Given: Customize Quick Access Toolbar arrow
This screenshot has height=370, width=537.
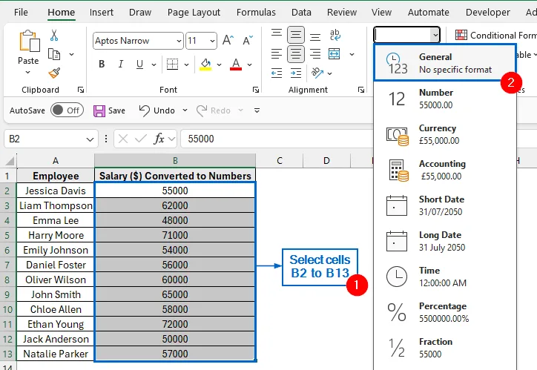Looking at the screenshot, I should tap(257, 110).
